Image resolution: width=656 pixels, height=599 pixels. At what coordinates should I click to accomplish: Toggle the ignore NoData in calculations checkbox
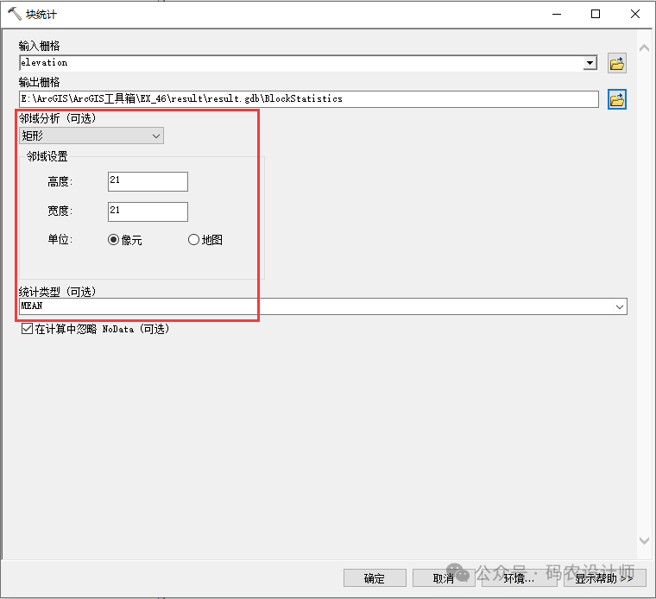[x=27, y=329]
